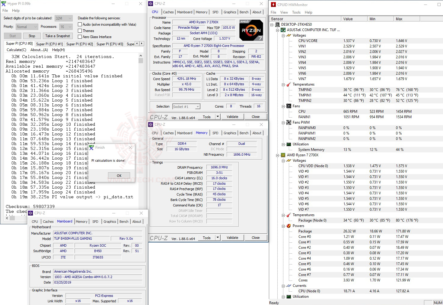Screen dimensions: 443x305
Task: Open the View menu in HWMonitor
Action: (284, 12)
